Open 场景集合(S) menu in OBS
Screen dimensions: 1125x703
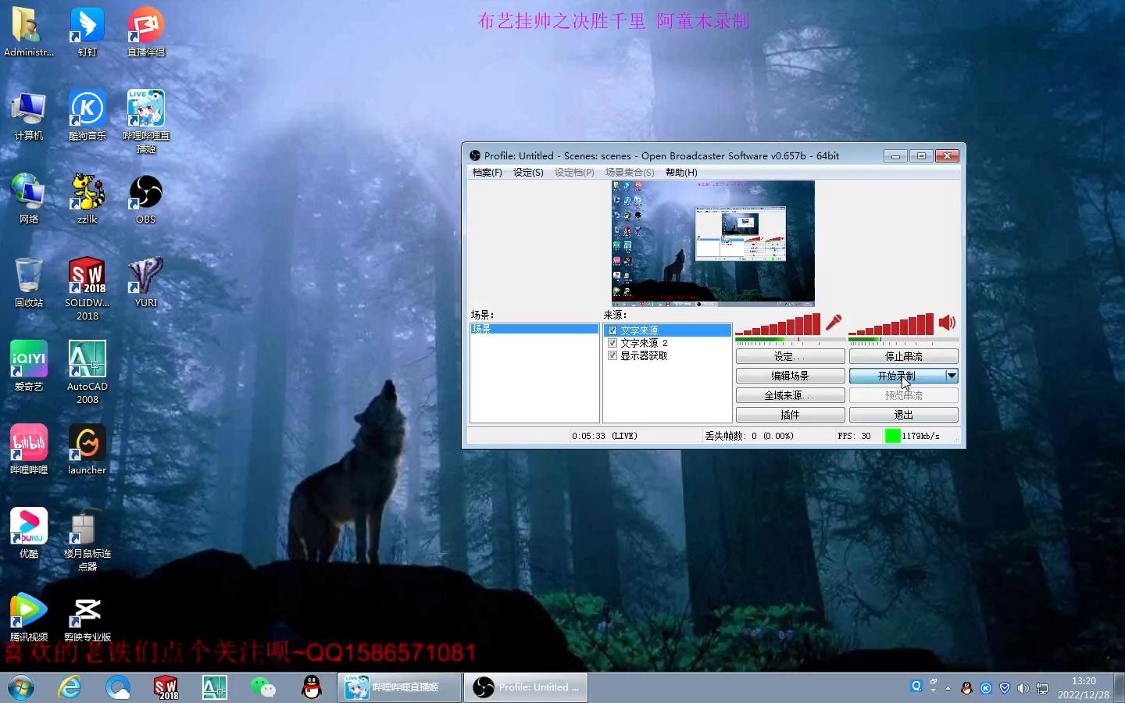(630, 173)
